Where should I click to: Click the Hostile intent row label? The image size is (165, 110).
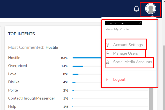[x=14, y=58]
